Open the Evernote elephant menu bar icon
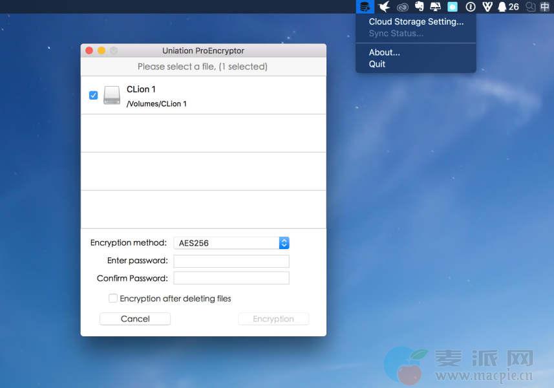 420,6
